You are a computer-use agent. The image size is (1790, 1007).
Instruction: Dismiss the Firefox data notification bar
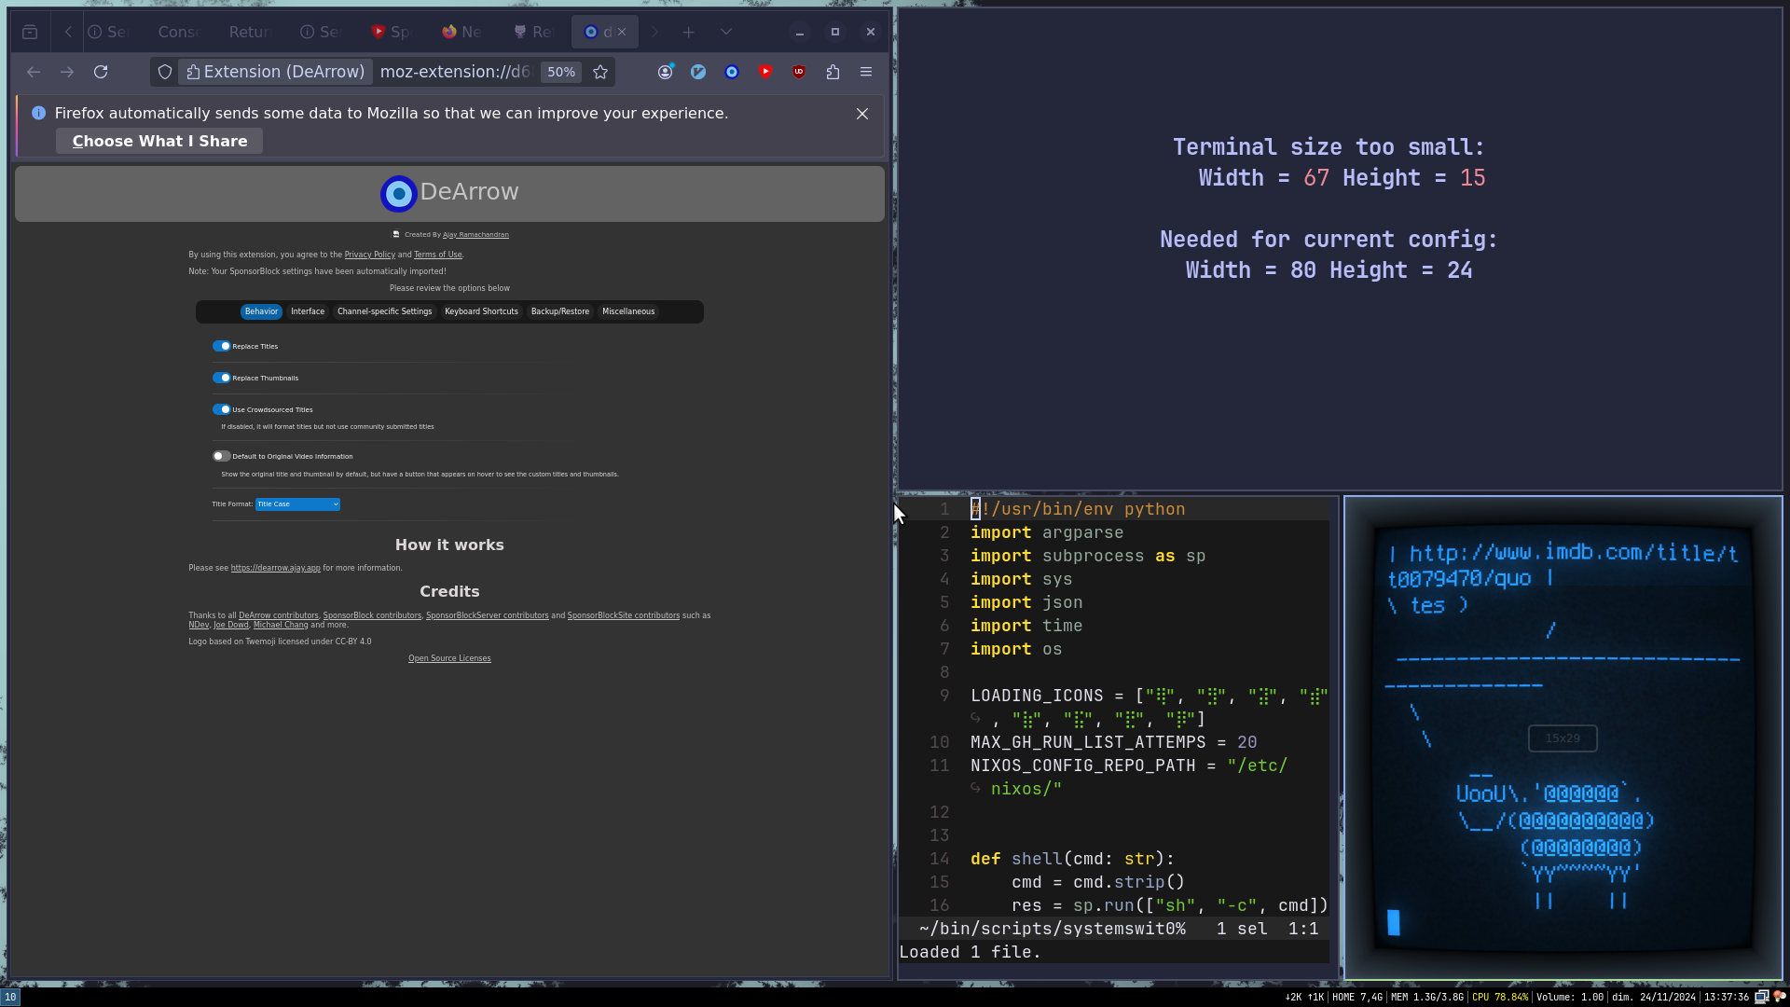(862, 114)
